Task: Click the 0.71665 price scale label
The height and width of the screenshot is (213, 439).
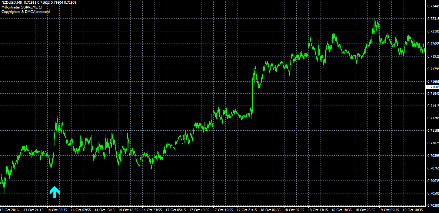Action: [x=433, y=81]
